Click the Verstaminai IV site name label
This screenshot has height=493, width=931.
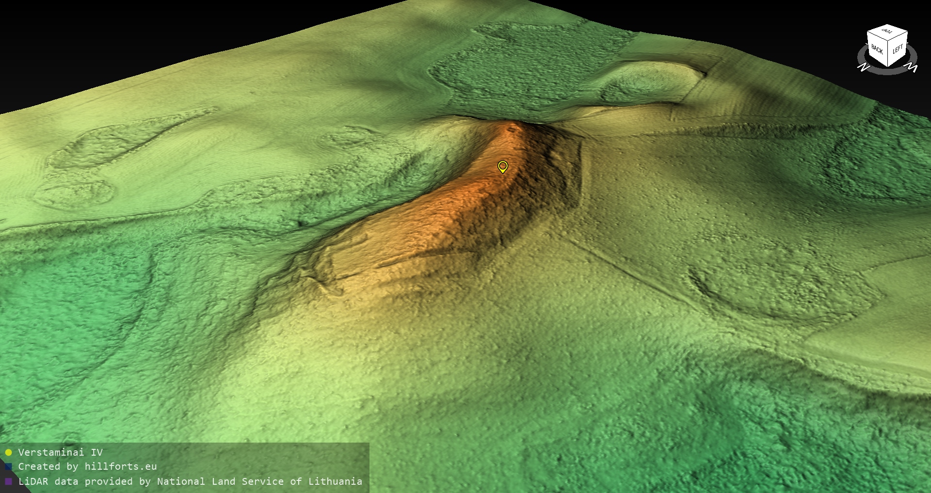point(60,453)
